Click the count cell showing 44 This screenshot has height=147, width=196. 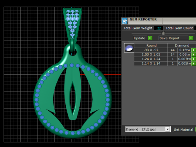click(173, 50)
